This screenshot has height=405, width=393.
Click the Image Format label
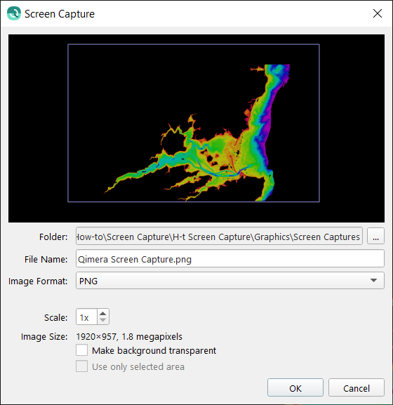[x=38, y=281]
